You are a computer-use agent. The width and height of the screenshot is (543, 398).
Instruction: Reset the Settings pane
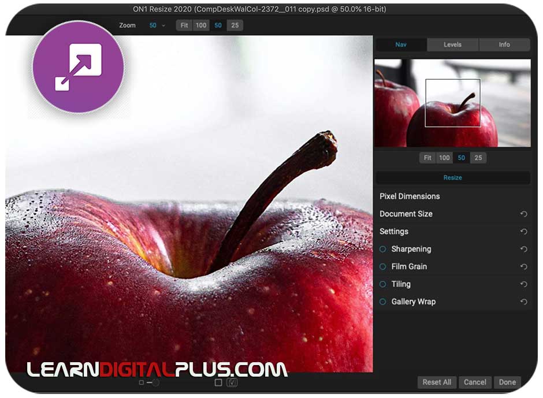pyautogui.click(x=523, y=232)
